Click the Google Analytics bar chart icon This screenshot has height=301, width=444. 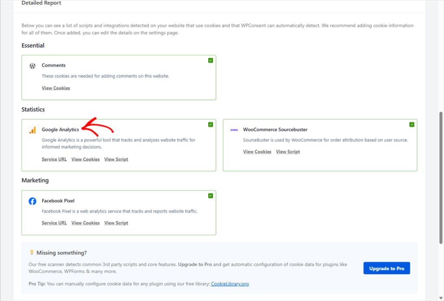[33, 130]
